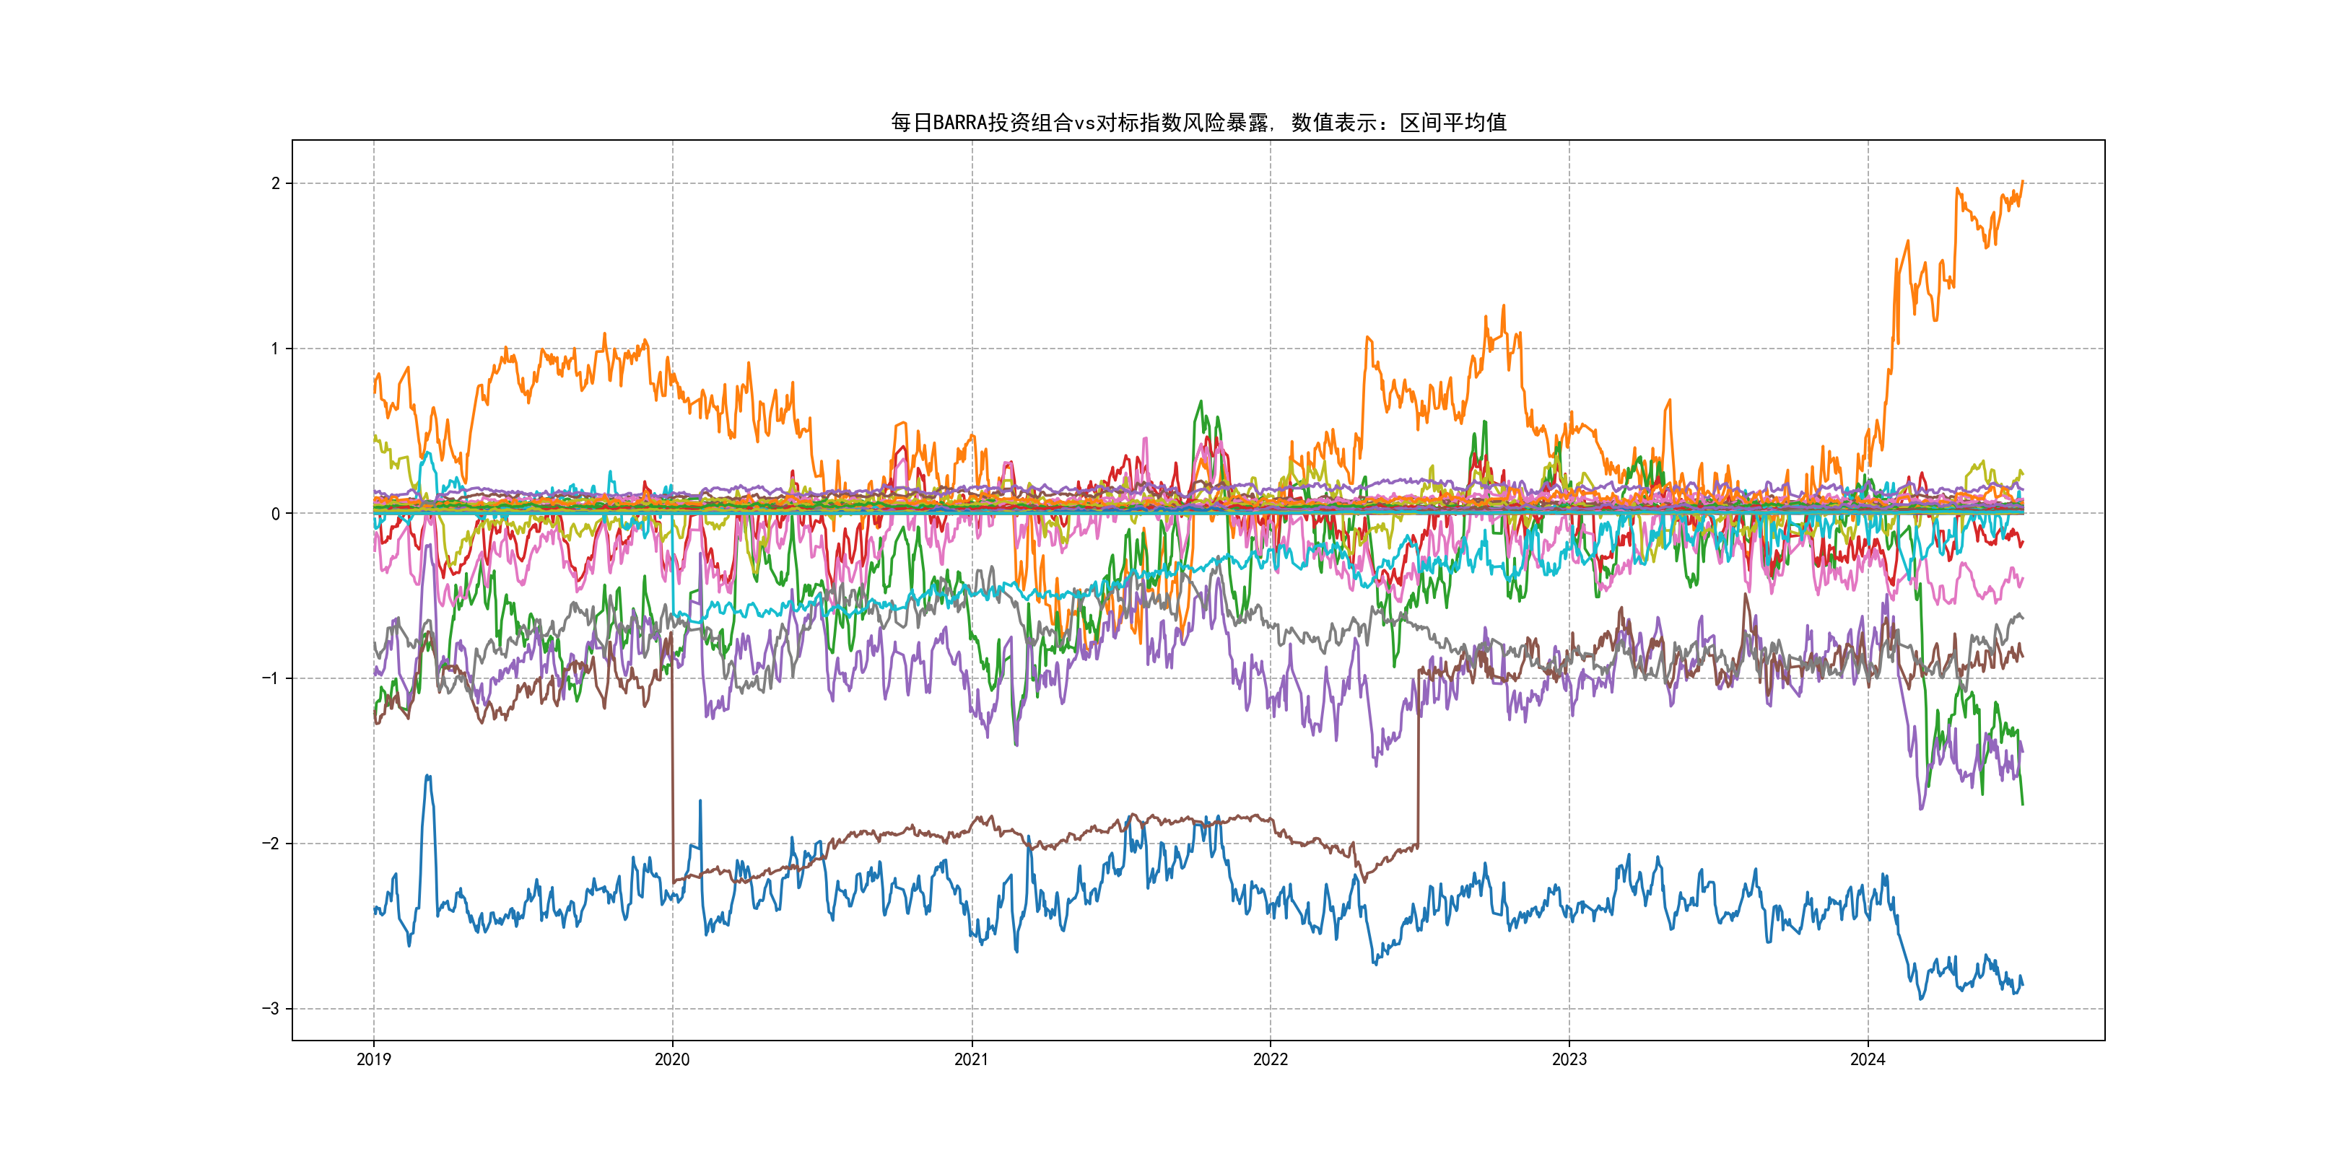Click the y-axis tick label −2
The image size is (2339, 1169).
(x=271, y=844)
